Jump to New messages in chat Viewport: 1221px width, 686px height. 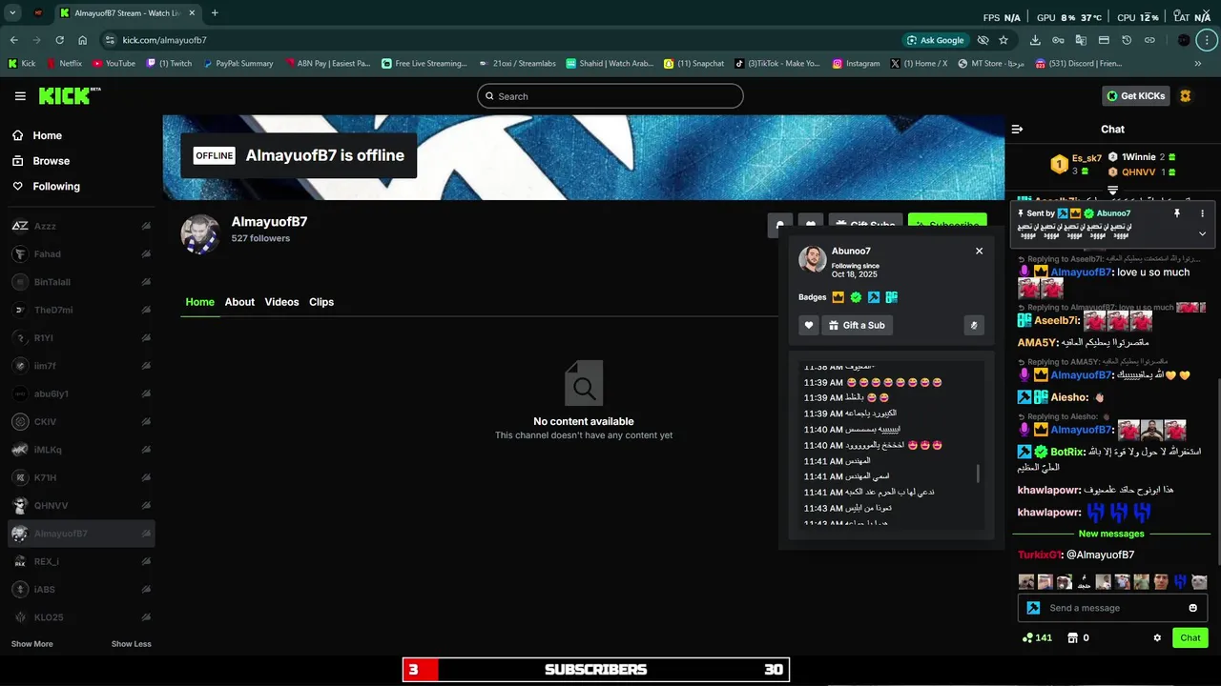click(1110, 534)
